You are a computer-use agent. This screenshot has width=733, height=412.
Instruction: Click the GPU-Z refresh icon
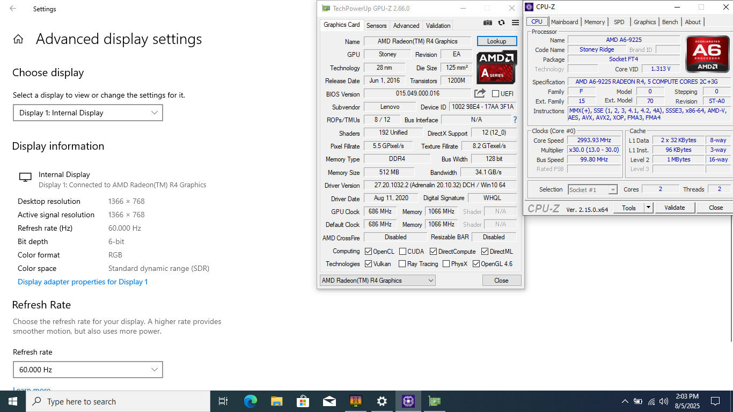(501, 23)
